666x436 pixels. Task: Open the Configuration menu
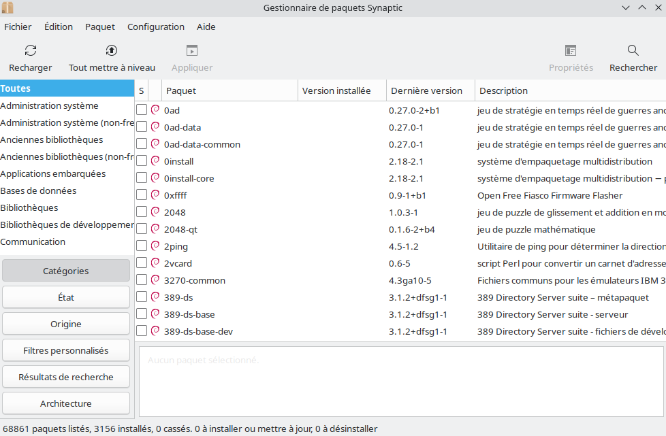pyautogui.click(x=156, y=27)
